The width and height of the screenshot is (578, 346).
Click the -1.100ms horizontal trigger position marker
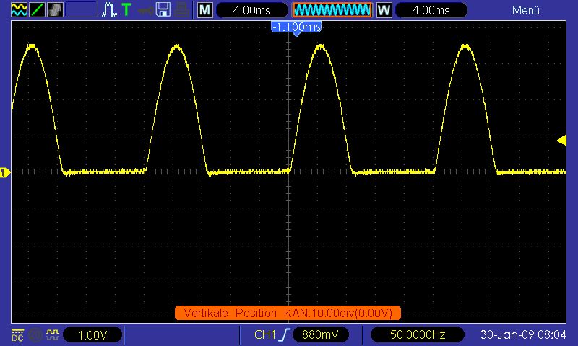[x=296, y=28]
